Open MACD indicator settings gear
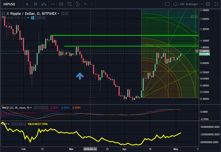 tap(39, 108)
